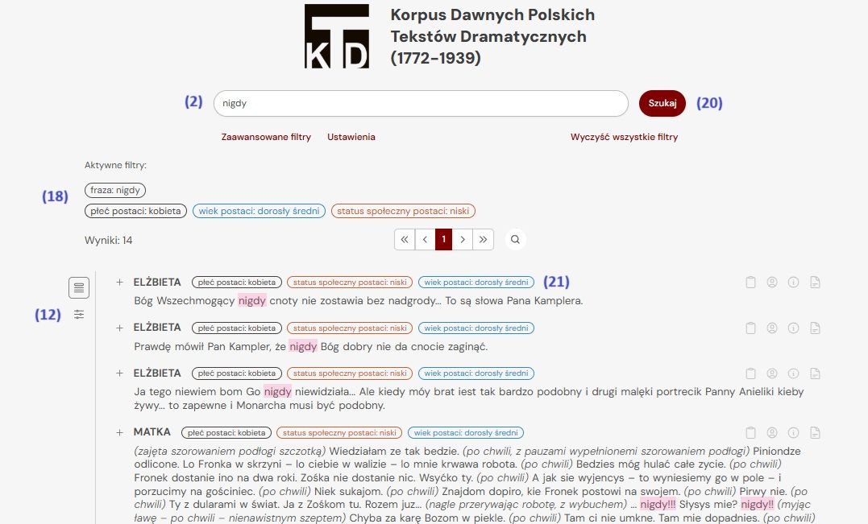Viewport: 868px width, 524px height.
Task: Copy the 'Bóg Wszechmogący' utterance via clipboard icon
Action: tap(750, 282)
